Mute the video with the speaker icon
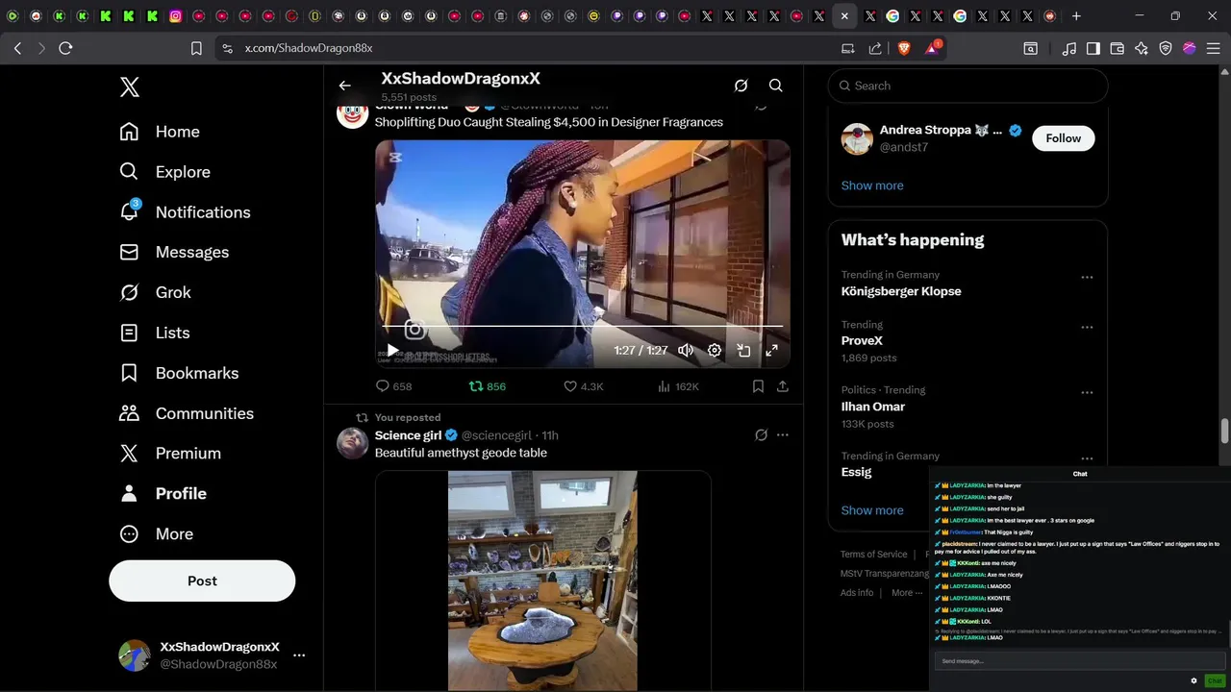The width and height of the screenshot is (1231, 692). tap(686, 351)
